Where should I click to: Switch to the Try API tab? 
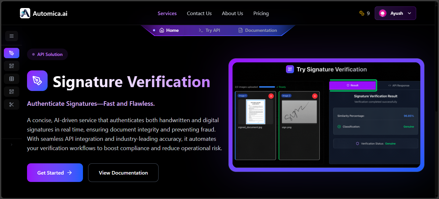tap(209, 30)
